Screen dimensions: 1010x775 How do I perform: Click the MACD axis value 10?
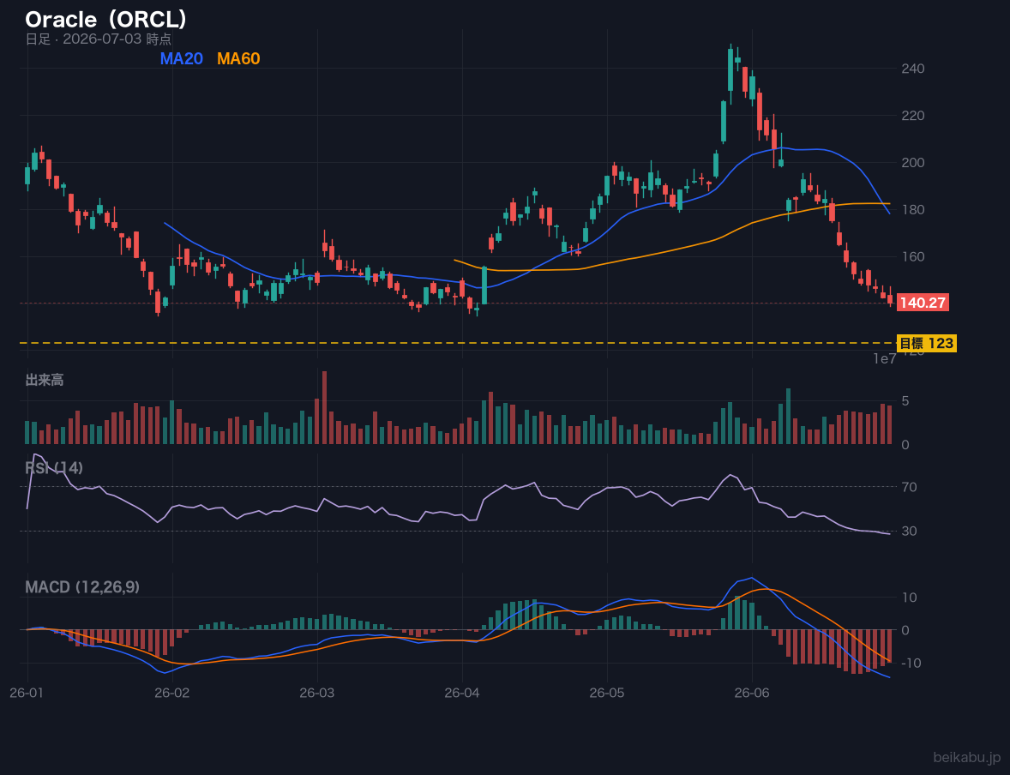[x=909, y=598]
